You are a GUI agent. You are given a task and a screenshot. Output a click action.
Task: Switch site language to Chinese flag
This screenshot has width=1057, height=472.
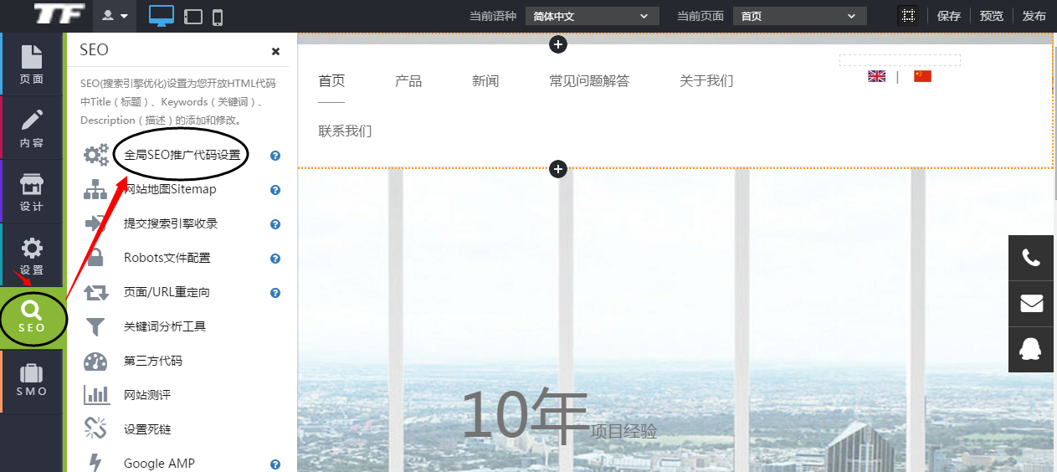[x=922, y=76]
